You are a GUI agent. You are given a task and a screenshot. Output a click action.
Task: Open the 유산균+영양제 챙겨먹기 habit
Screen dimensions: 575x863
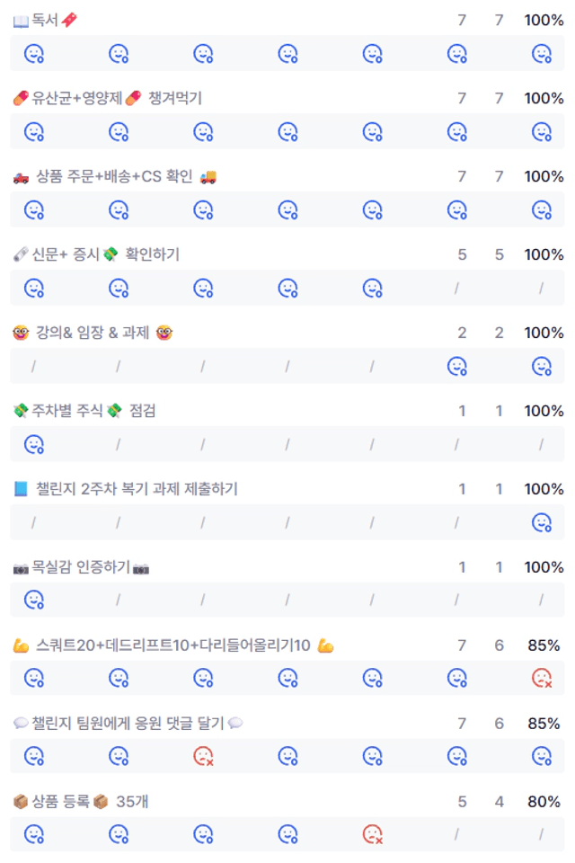click(x=108, y=99)
